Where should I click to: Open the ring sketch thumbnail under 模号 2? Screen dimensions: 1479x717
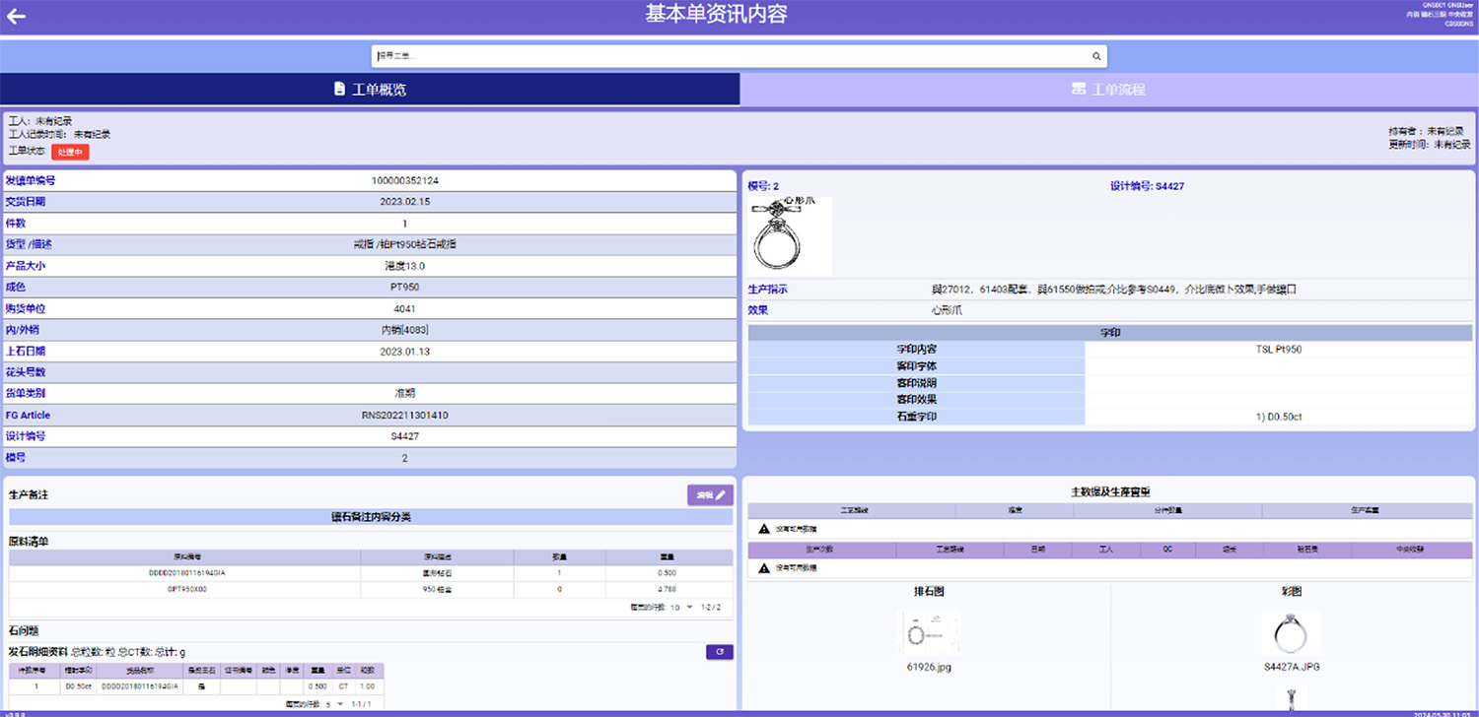[790, 236]
